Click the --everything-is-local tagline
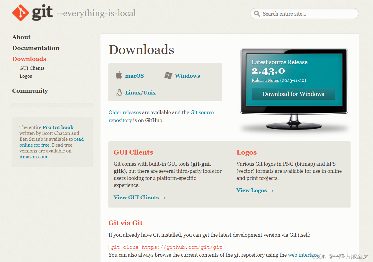 [96, 13]
